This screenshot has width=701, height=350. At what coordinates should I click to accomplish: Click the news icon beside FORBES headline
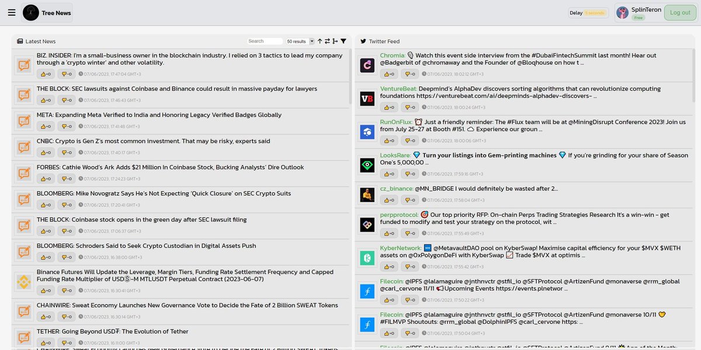point(24,174)
